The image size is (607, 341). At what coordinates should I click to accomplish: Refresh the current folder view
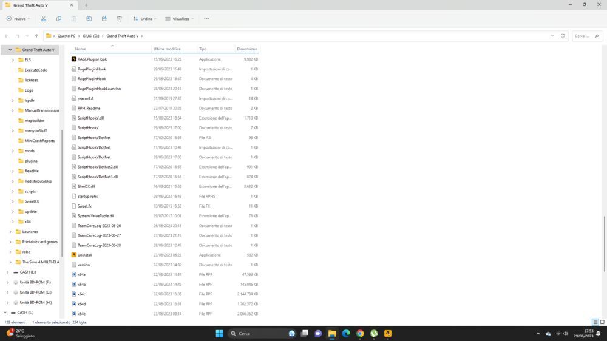coord(563,36)
